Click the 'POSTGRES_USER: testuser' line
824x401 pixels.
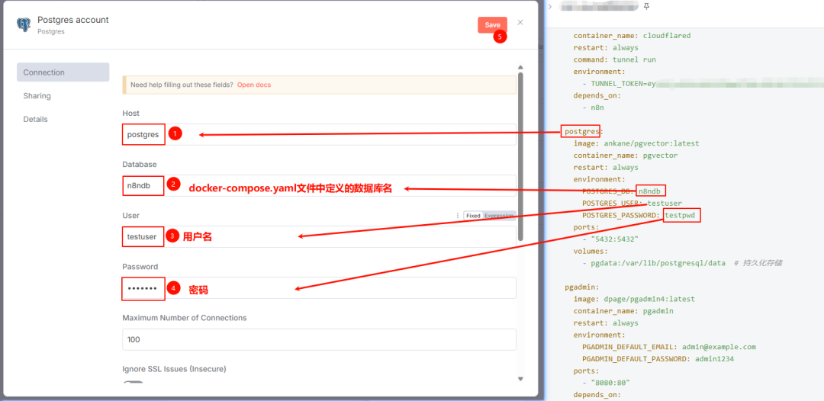[x=632, y=203]
